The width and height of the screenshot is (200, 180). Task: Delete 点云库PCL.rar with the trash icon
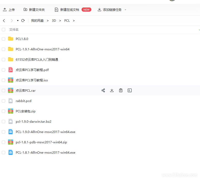121,90
